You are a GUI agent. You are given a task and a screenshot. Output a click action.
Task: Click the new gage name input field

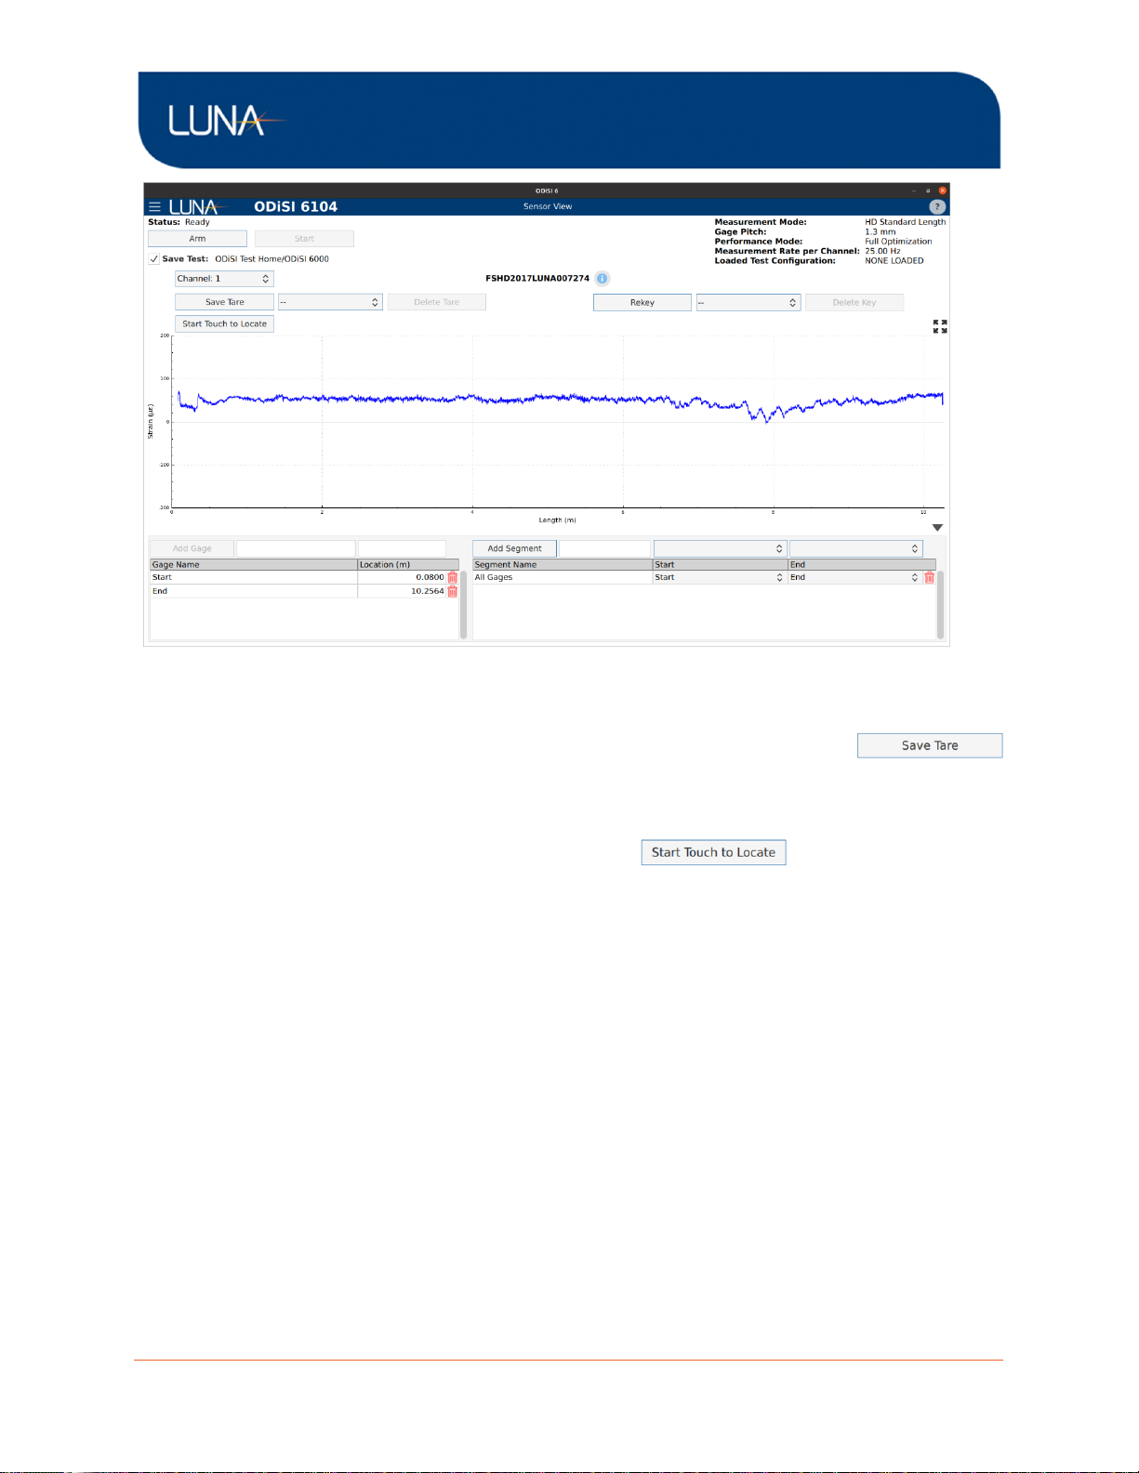coord(296,548)
